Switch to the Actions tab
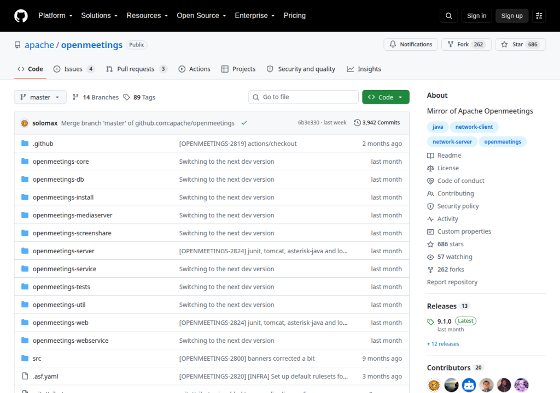 tap(195, 69)
